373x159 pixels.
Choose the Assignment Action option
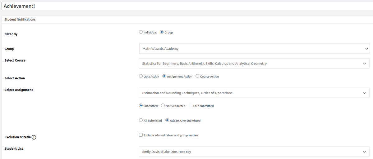[x=164, y=76]
